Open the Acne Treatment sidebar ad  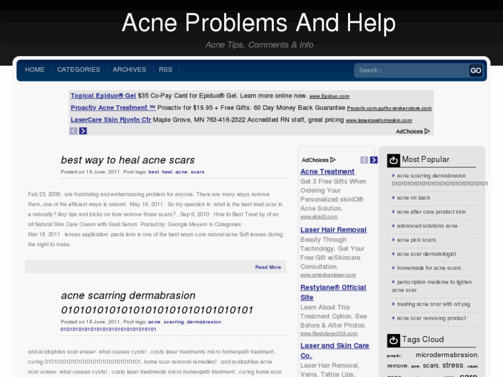(x=327, y=172)
